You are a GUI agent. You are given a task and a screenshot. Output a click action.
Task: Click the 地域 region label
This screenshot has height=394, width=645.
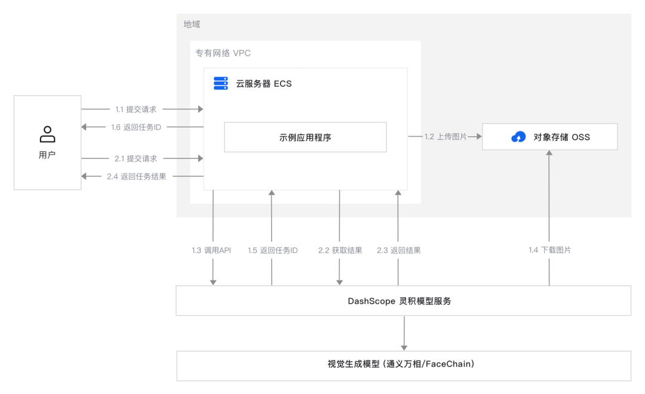pos(192,25)
